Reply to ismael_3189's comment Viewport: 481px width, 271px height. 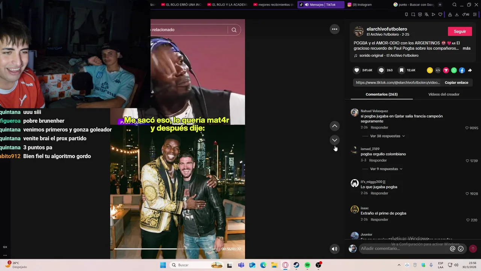pyautogui.click(x=378, y=160)
